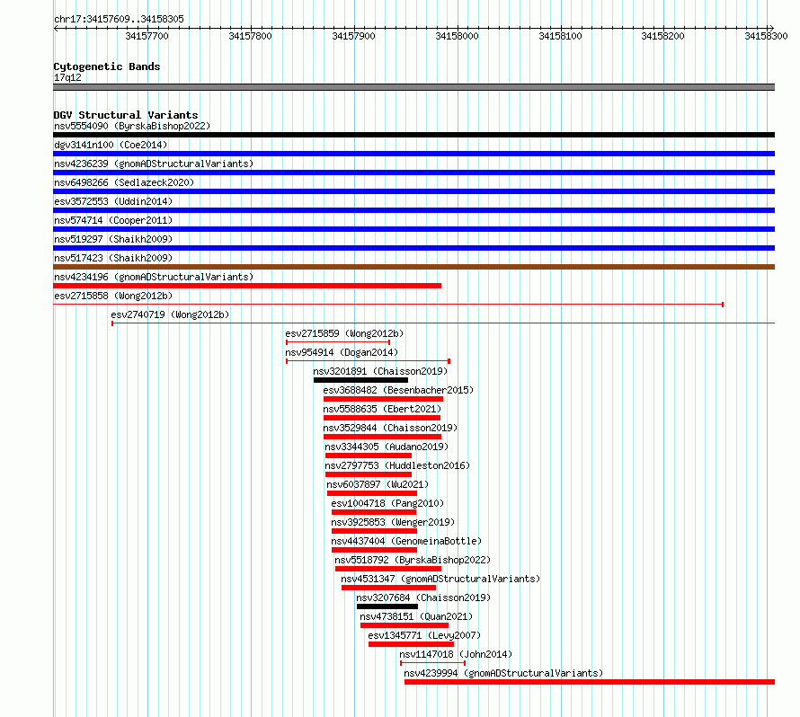Select nsv4239994 (gnomADStructuralVariants) label

(x=503, y=673)
